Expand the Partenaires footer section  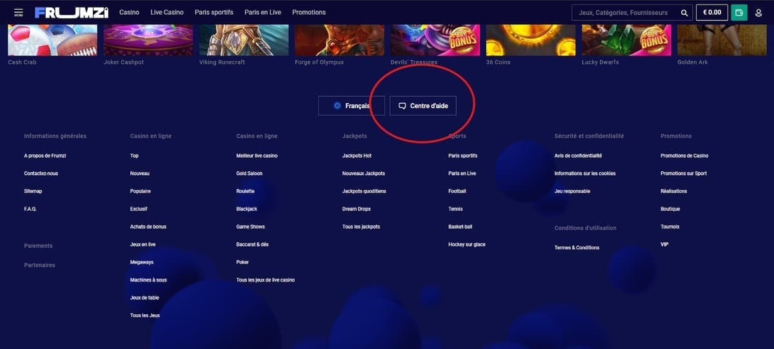click(x=39, y=265)
